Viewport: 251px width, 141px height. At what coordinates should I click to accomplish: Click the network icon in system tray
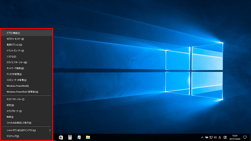[x=211, y=137]
